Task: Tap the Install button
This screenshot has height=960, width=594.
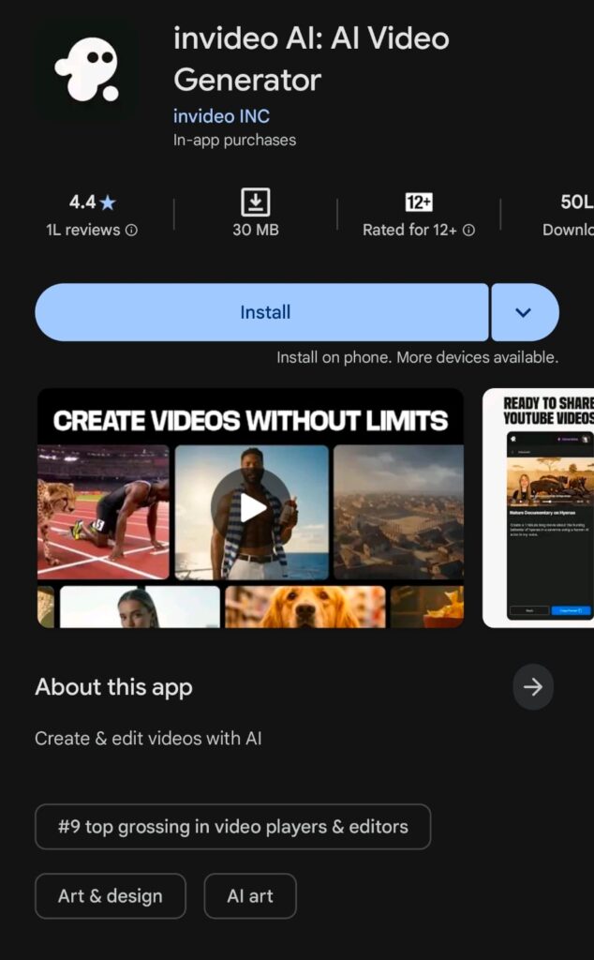Action: coord(261,312)
